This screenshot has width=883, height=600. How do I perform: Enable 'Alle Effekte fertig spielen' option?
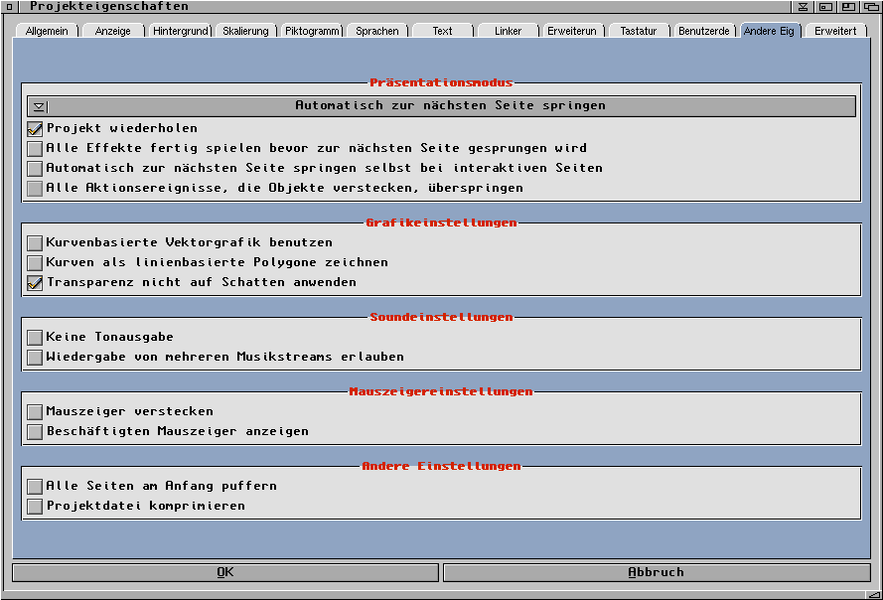(x=36, y=149)
